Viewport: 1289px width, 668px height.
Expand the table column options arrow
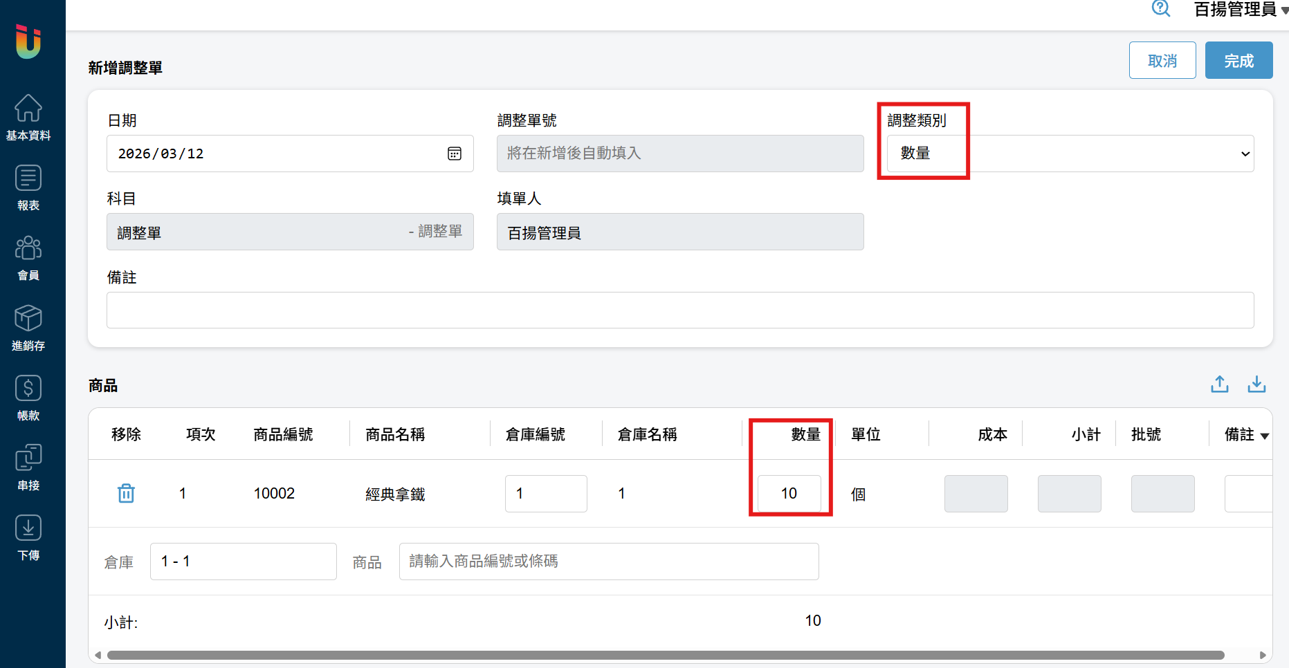pyautogui.click(x=1265, y=436)
